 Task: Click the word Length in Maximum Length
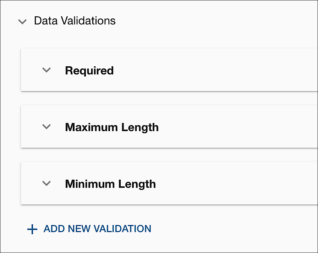pyautogui.click(x=140, y=128)
